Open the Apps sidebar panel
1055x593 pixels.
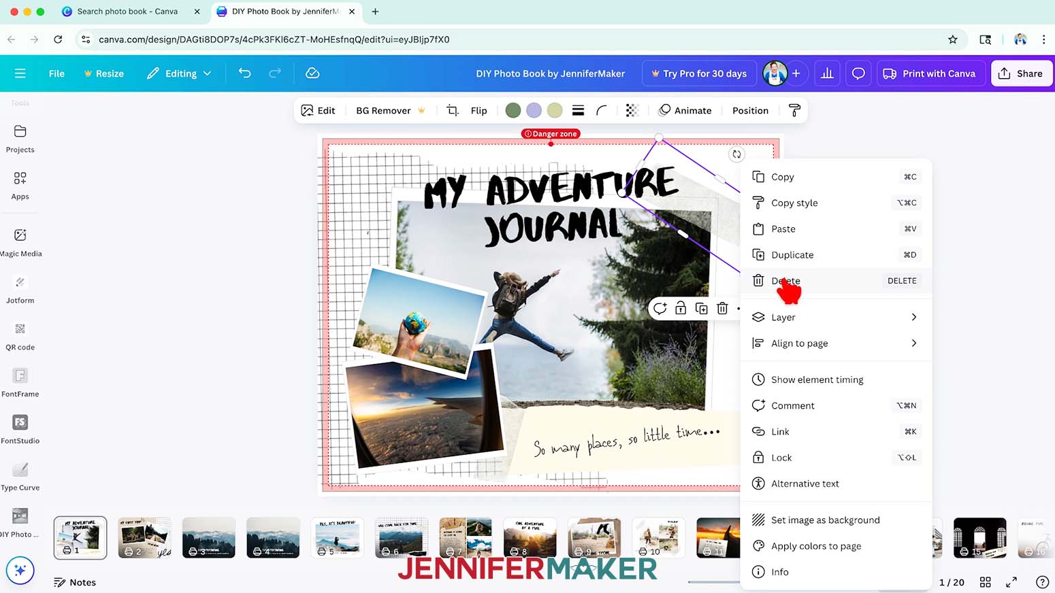click(x=20, y=186)
